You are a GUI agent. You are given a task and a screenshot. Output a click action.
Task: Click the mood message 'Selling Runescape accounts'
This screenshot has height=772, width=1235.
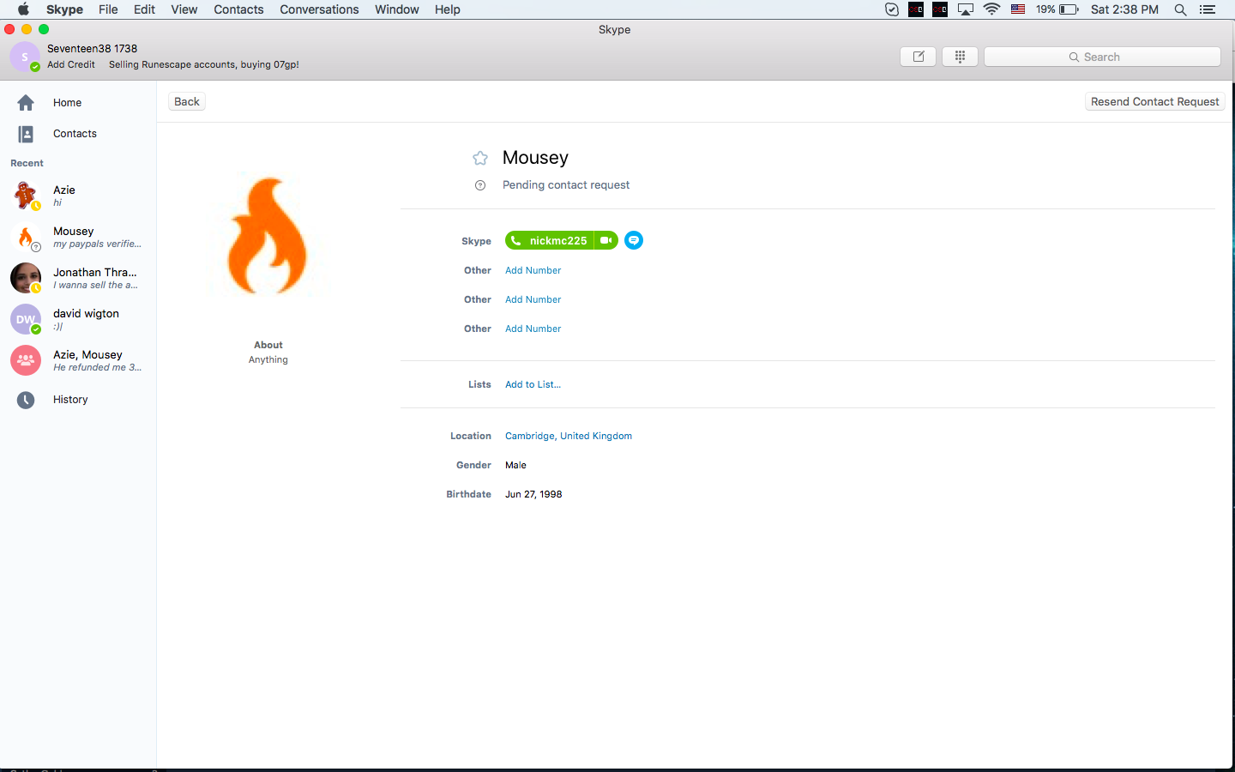pos(204,64)
